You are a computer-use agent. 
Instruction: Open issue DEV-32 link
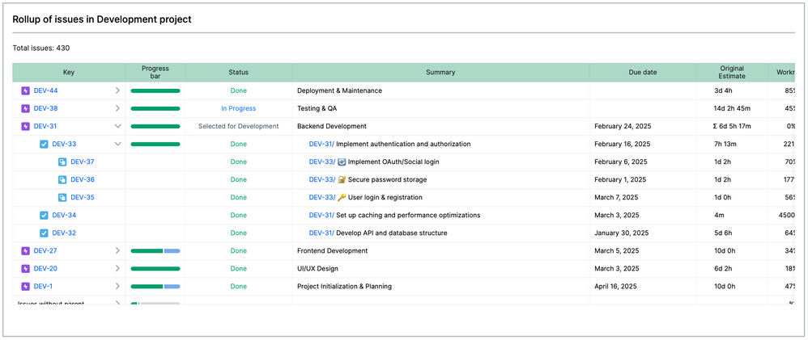point(64,233)
